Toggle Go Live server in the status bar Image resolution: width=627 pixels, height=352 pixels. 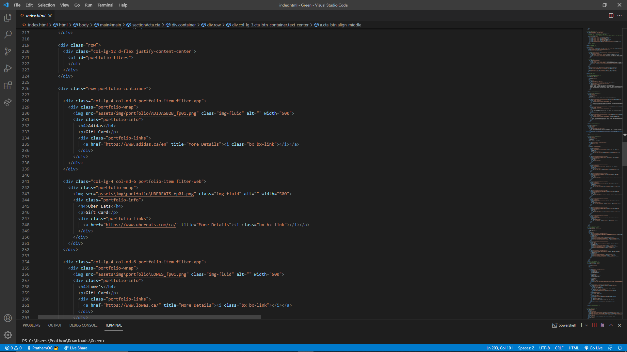pos(593,348)
